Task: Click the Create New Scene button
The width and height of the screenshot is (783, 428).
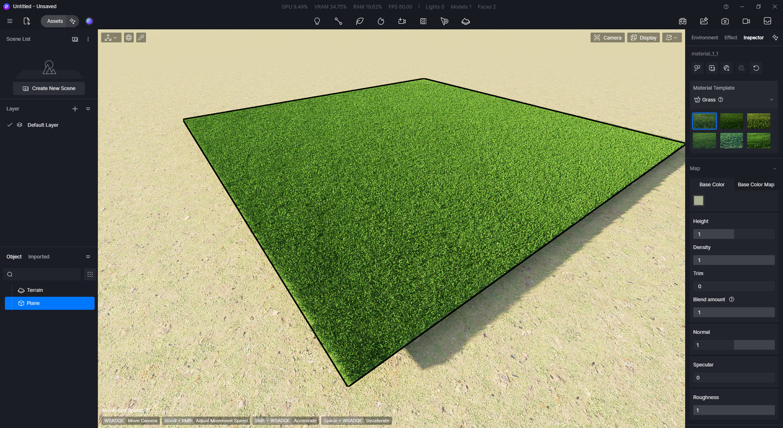Action: pos(49,88)
